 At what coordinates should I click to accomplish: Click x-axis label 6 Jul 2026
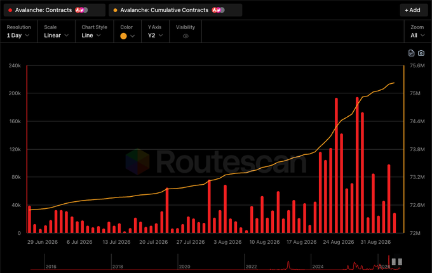click(79, 242)
